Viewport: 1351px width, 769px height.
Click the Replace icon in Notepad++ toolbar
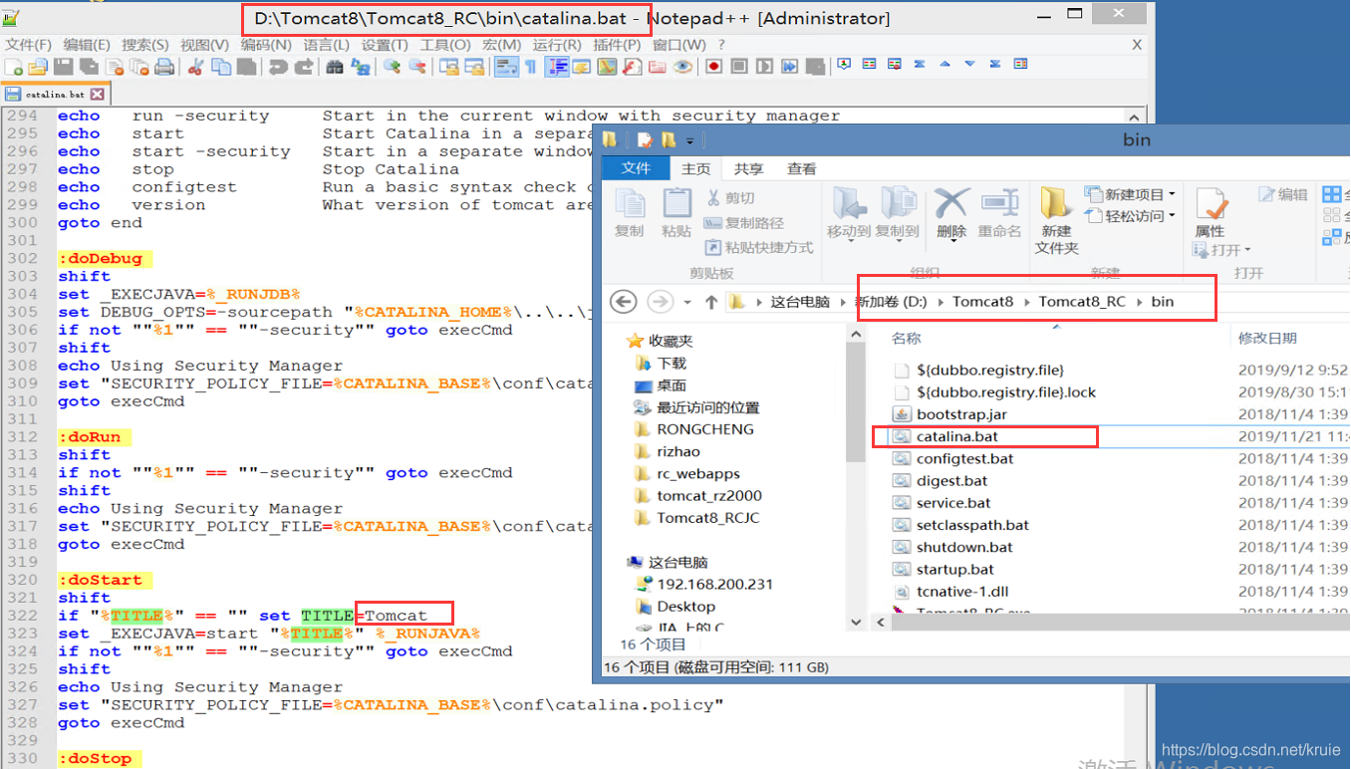[x=360, y=67]
